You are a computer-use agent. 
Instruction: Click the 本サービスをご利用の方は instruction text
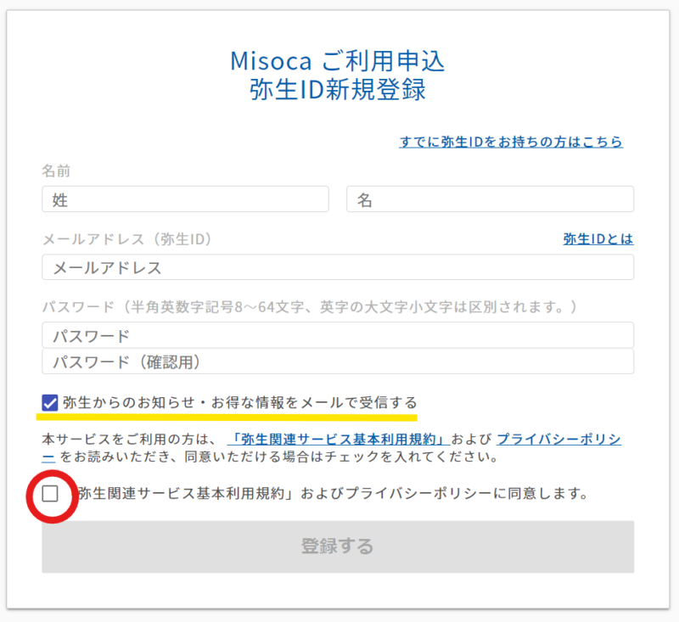coord(132,440)
